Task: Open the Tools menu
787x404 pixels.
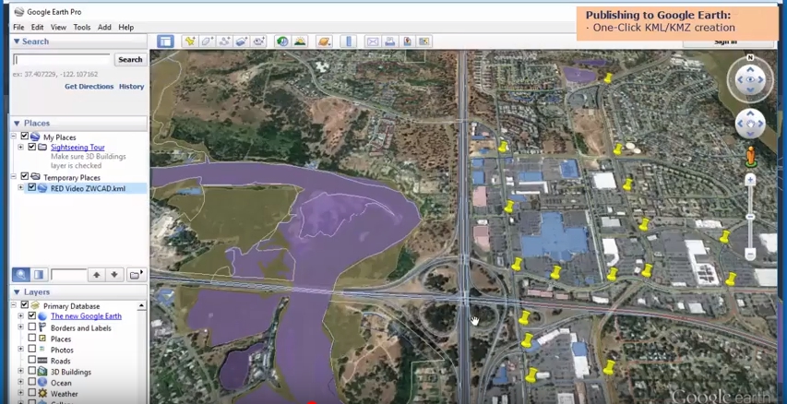Action: (82, 27)
